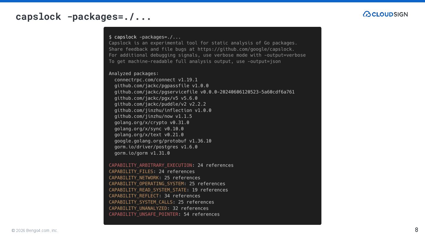Click the Bengo4.com copyright footer text
The image size is (425, 239).
[x=35, y=230]
